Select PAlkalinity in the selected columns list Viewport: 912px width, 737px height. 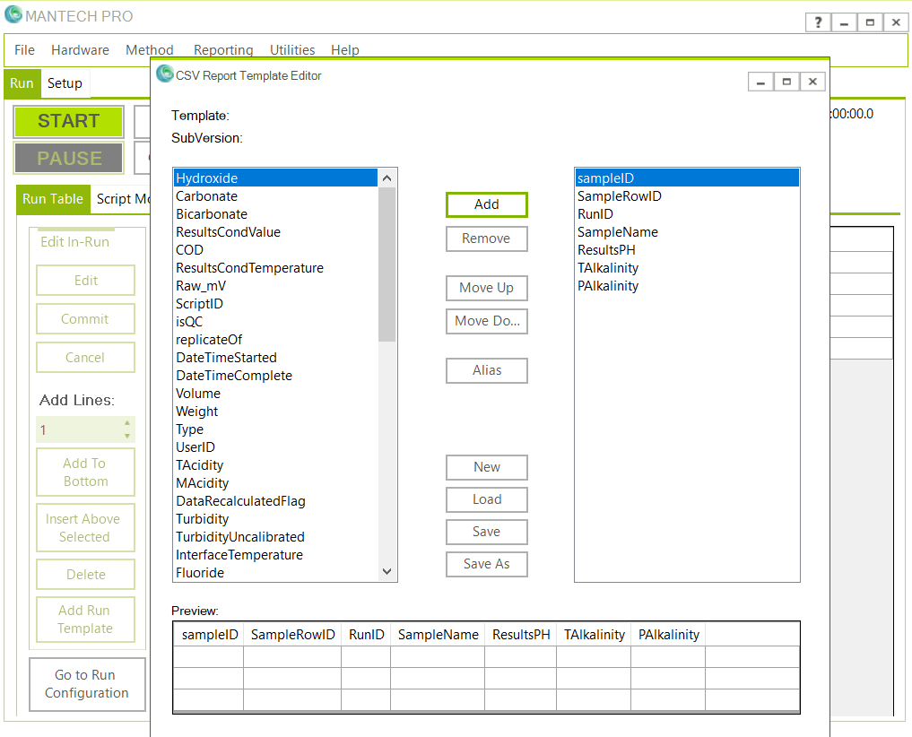pos(687,286)
